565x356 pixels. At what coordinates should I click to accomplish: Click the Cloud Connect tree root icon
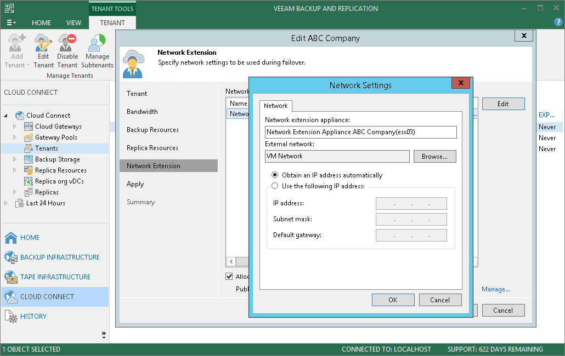pyautogui.click(x=20, y=116)
